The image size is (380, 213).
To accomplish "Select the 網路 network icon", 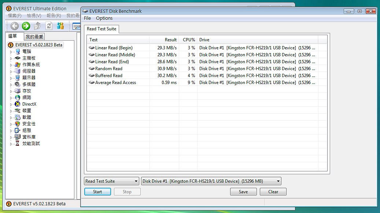I will (18, 98).
